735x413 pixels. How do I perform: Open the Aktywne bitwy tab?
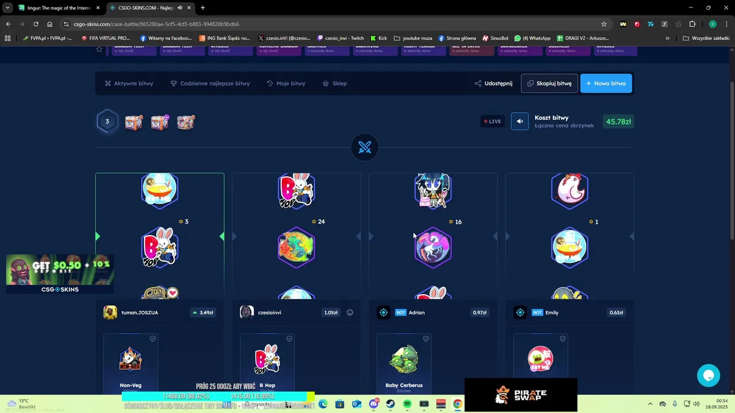pyautogui.click(x=129, y=83)
